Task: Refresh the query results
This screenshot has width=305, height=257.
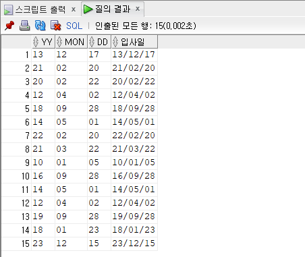Action: [x=40, y=26]
